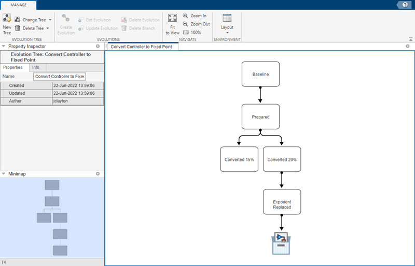Click the Change Tree icon
The width and height of the screenshot is (415, 266).
(x=18, y=20)
